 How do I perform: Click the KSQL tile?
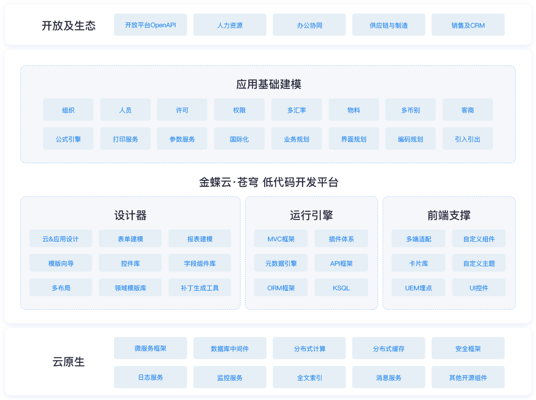pyautogui.click(x=341, y=287)
